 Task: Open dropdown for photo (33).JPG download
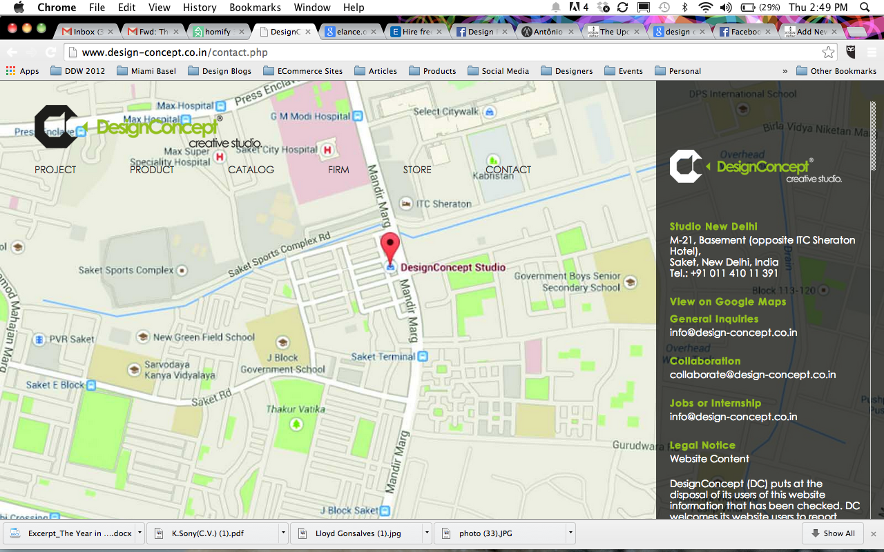(570, 533)
